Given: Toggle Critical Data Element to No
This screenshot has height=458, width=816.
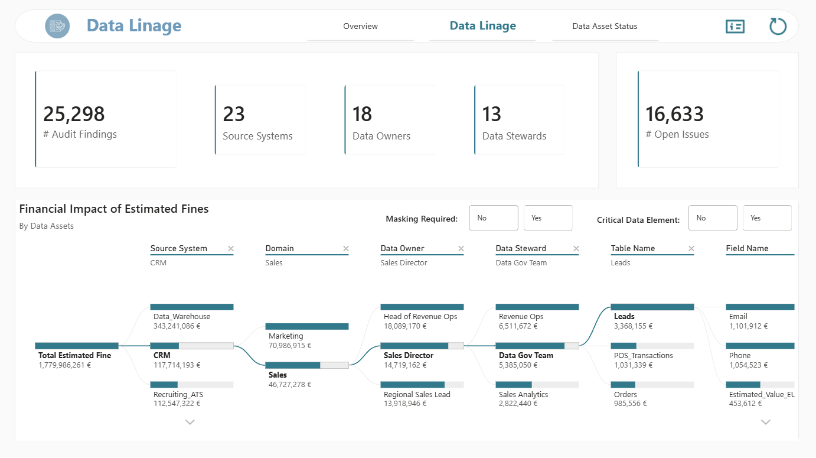Looking at the screenshot, I should pos(713,218).
